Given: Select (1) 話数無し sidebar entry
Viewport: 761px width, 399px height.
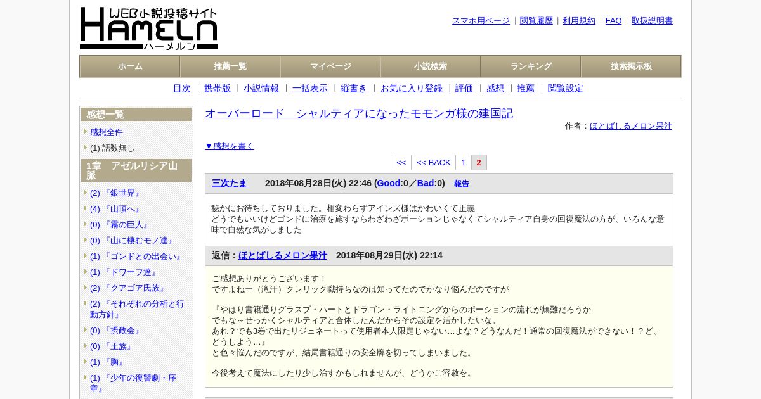Looking at the screenshot, I should (112, 148).
